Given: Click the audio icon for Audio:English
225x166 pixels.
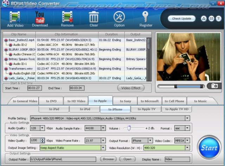Looking at the screenshot, I should [x=11, y=73].
